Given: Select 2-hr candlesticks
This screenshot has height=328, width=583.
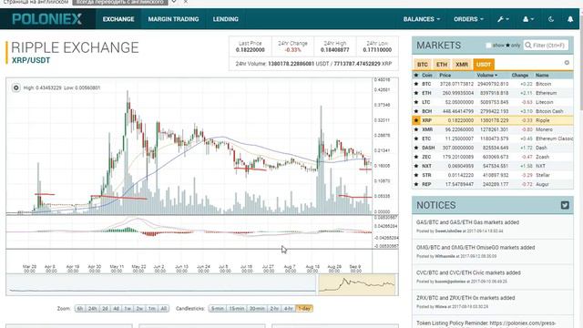Looking at the screenshot, I should click(274, 308).
